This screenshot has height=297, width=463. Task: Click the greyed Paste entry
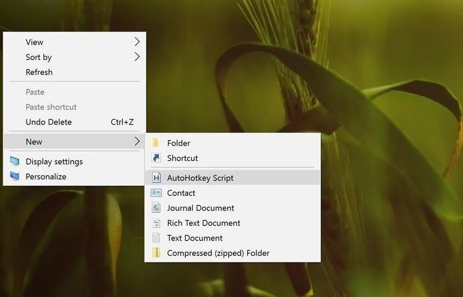point(75,92)
